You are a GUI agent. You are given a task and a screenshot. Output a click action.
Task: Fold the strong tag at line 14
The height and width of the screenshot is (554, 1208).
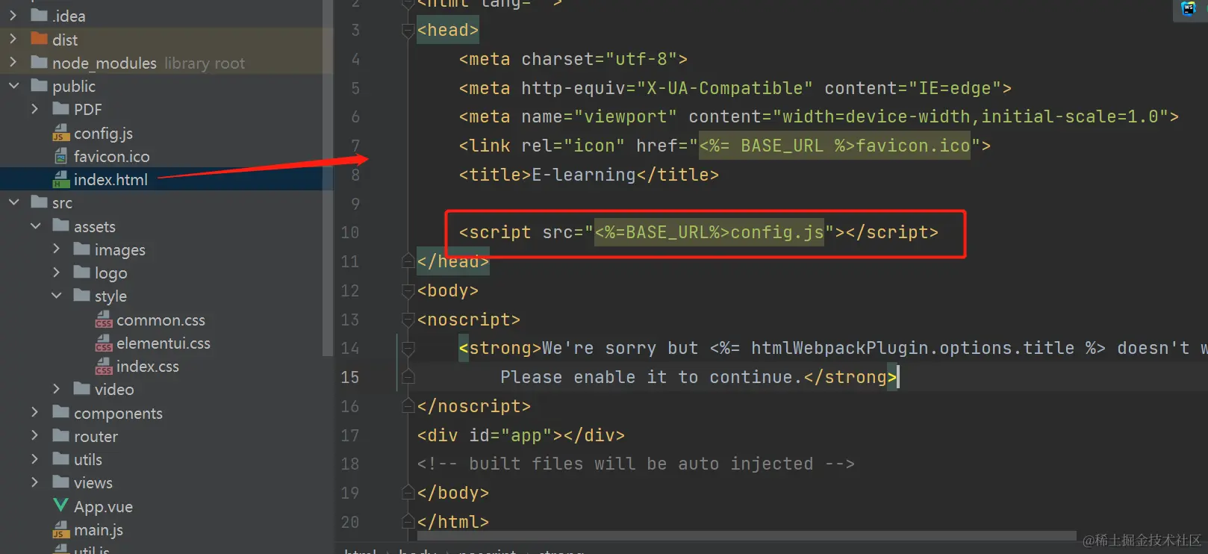click(408, 348)
